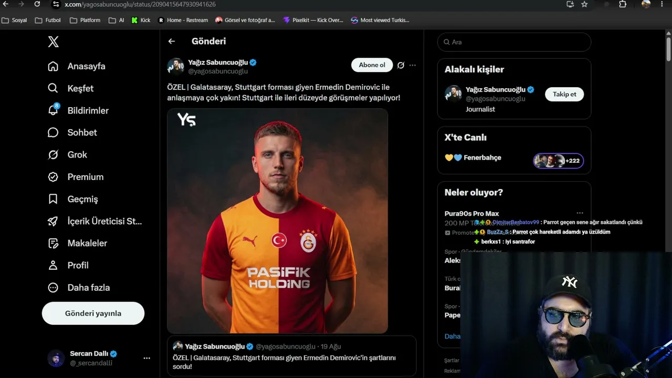This screenshot has height=378, width=672.
Task: Open Daha fazla menu in sidebar
Action: [79, 288]
